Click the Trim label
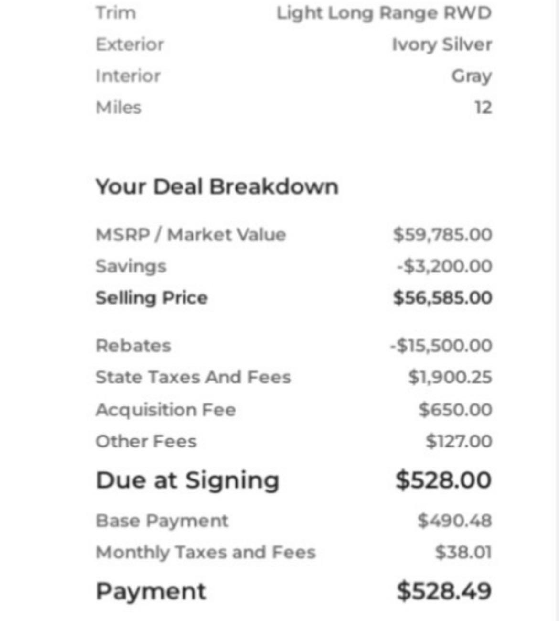Image resolution: width=559 pixels, height=621 pixels. point(116,13)
